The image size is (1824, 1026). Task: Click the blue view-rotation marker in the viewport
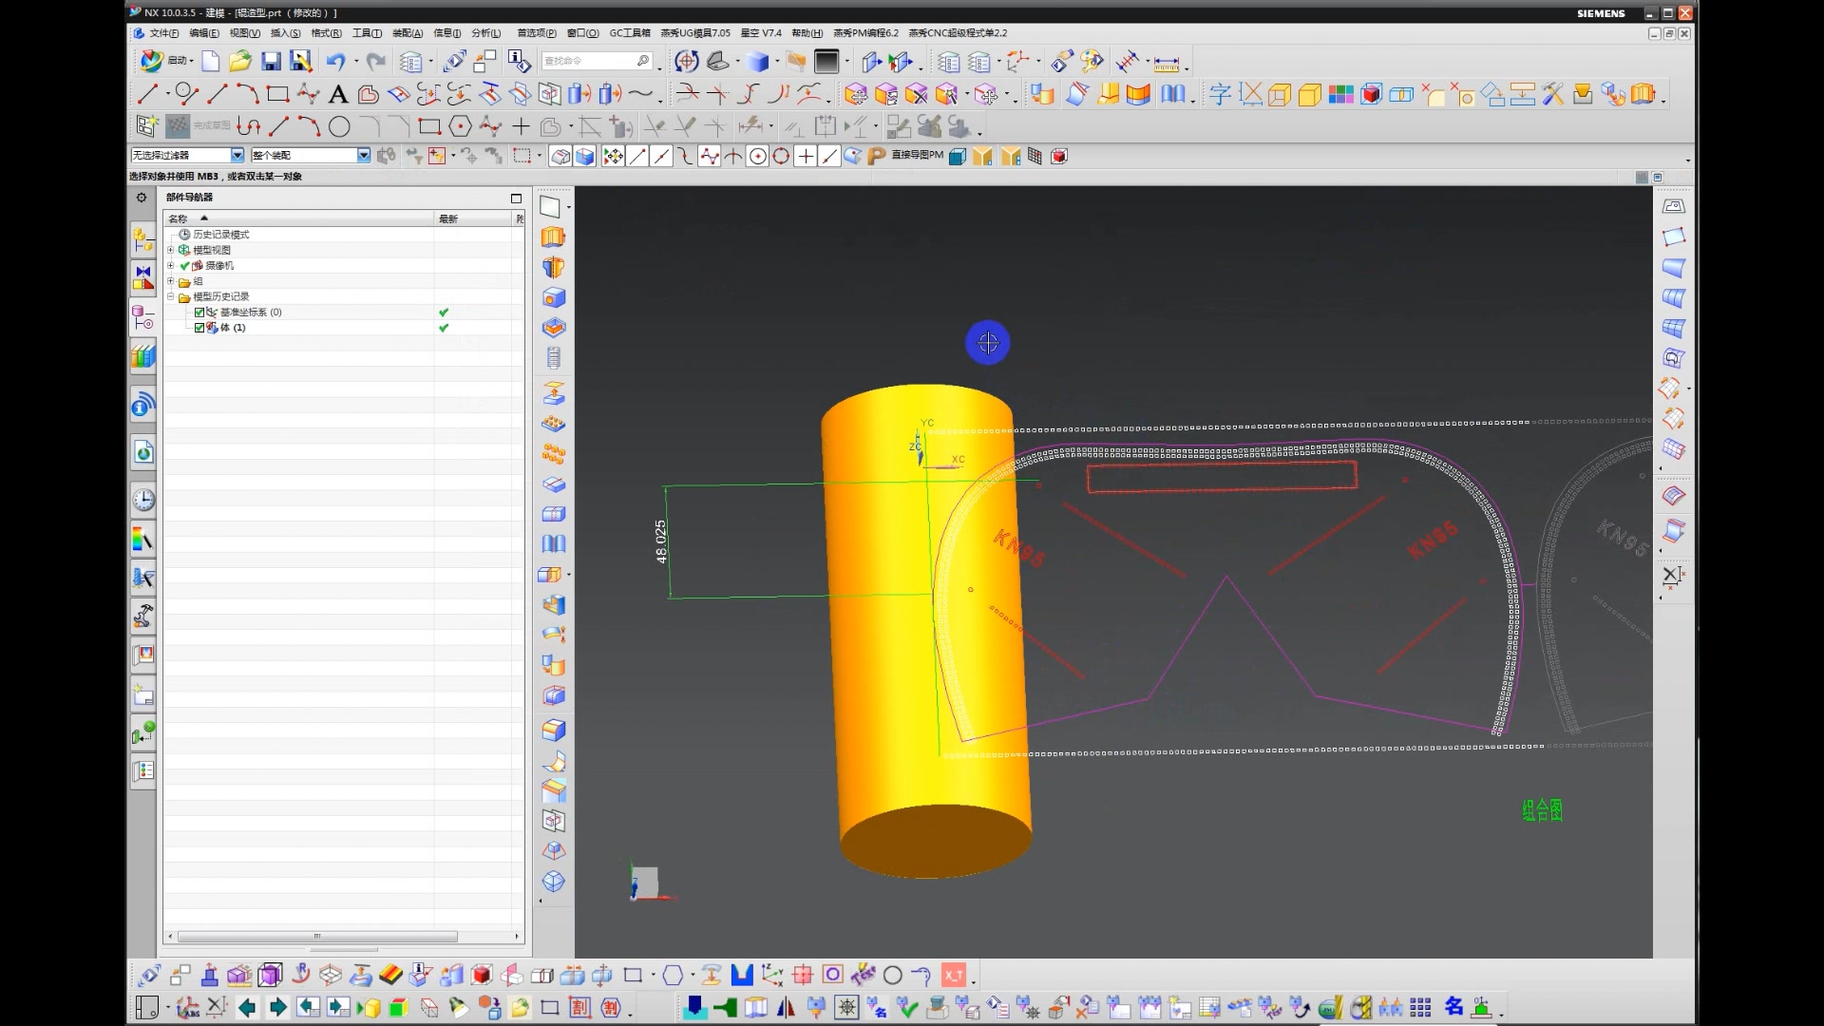tap(988, 343)
